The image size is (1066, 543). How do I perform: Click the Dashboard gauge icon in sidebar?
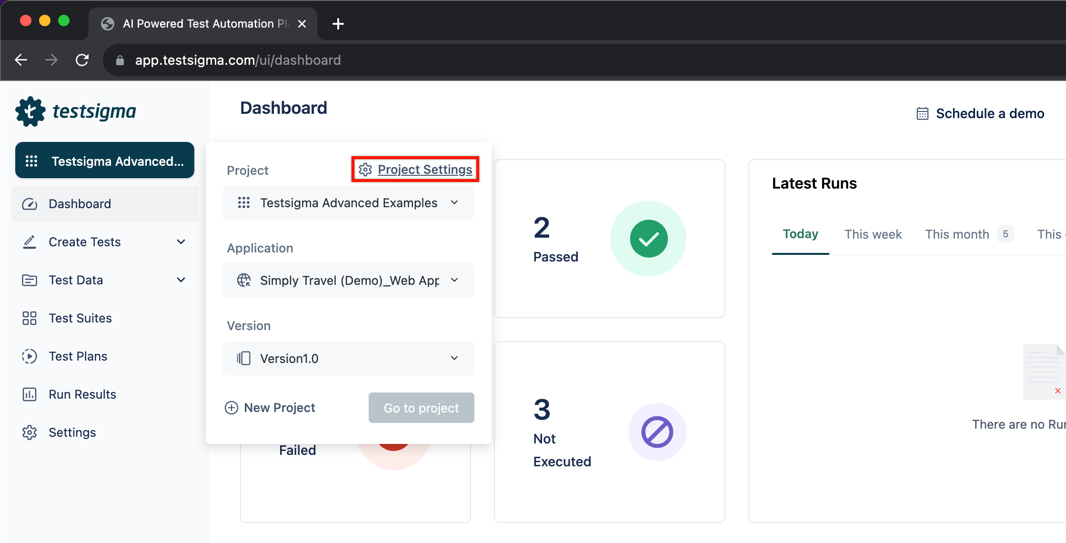pos(30,204)
